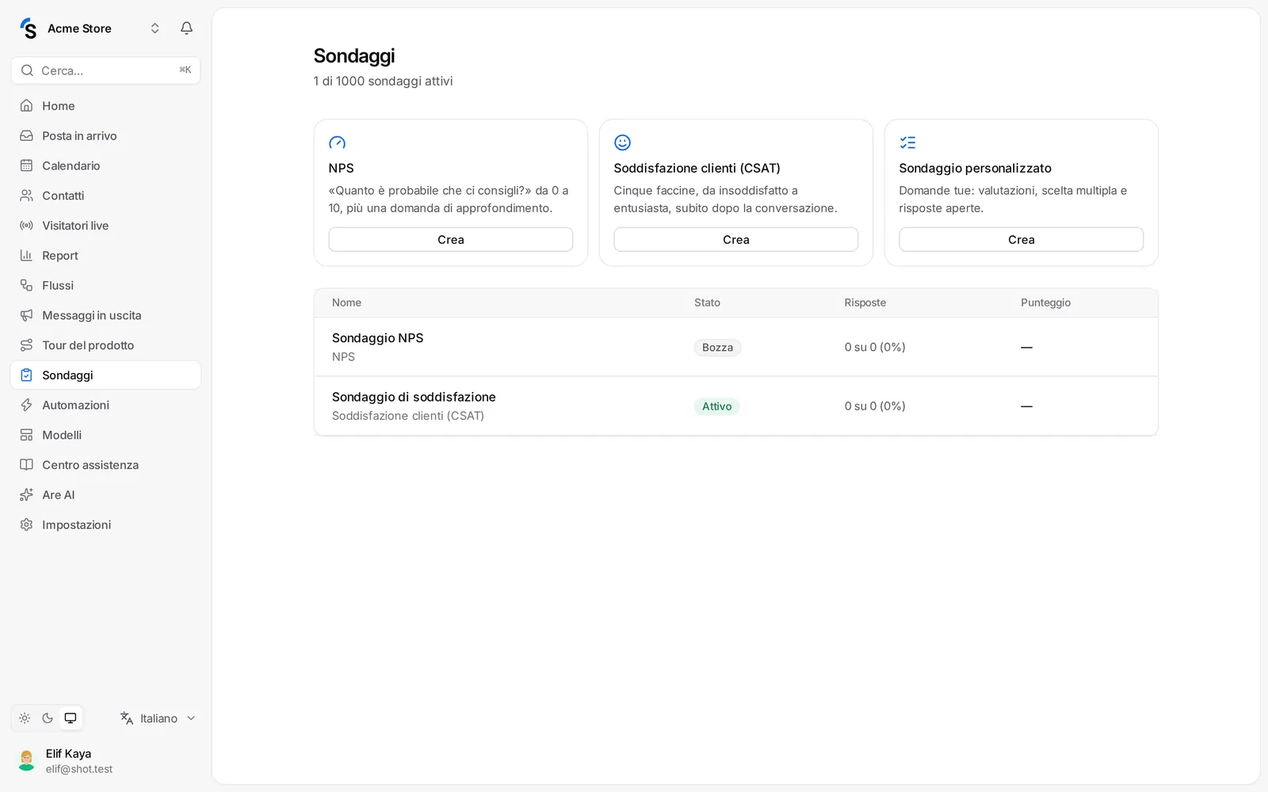Select Sondaggi in the sidebar
Viewport: 1268px width, 792px height.
pos(105,375)
